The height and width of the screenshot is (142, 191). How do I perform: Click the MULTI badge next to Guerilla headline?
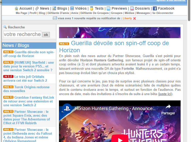pos(64,44)
